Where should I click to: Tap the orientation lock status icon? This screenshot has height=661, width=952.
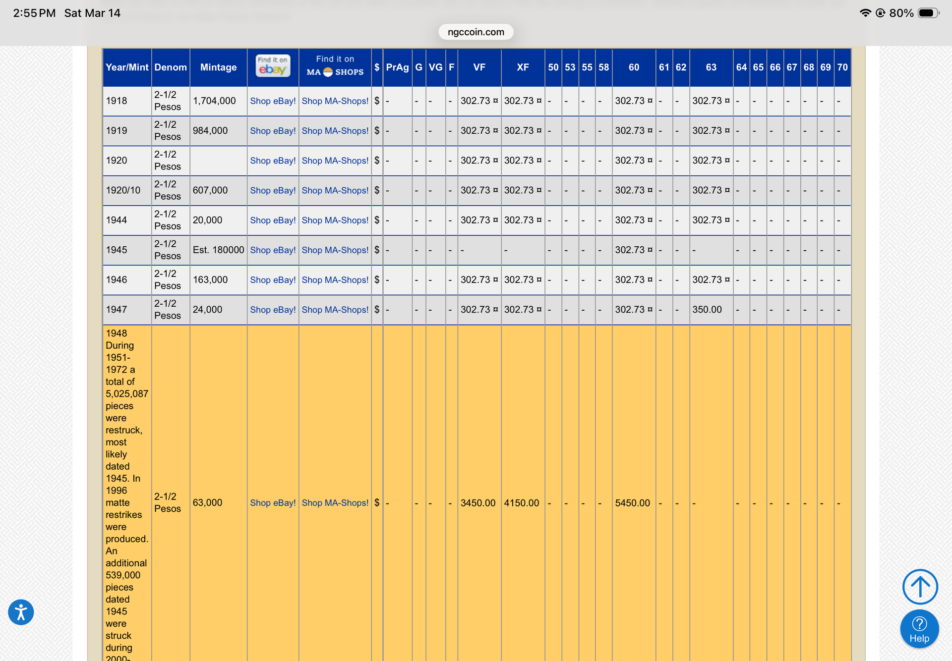881,13
